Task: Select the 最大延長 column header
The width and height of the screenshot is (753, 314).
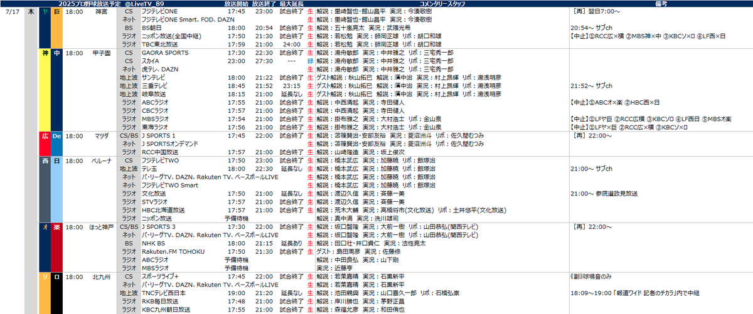Action: 292,4
